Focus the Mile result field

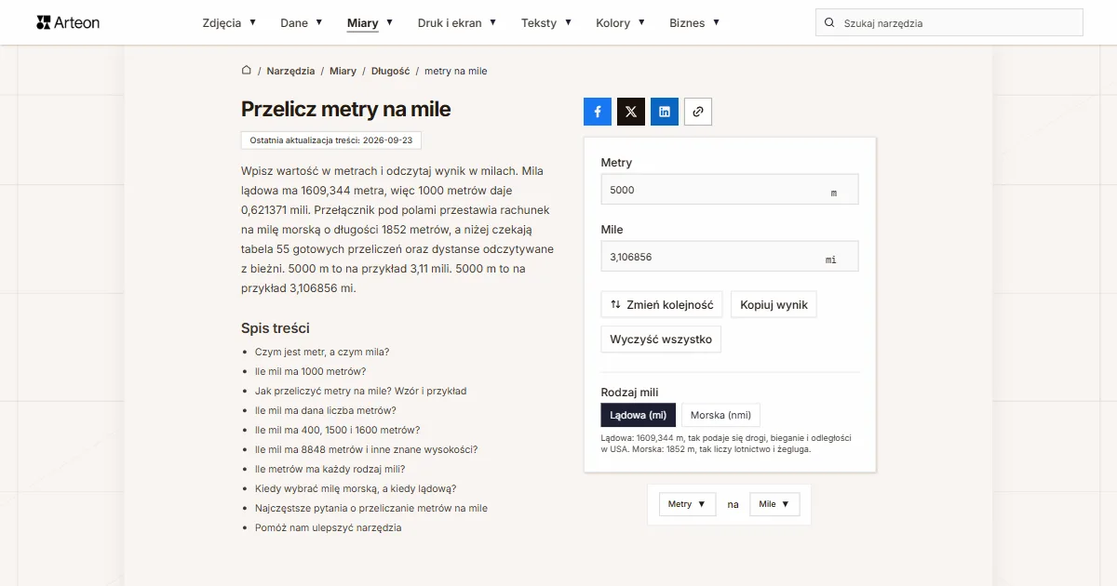tap(730, 257)
